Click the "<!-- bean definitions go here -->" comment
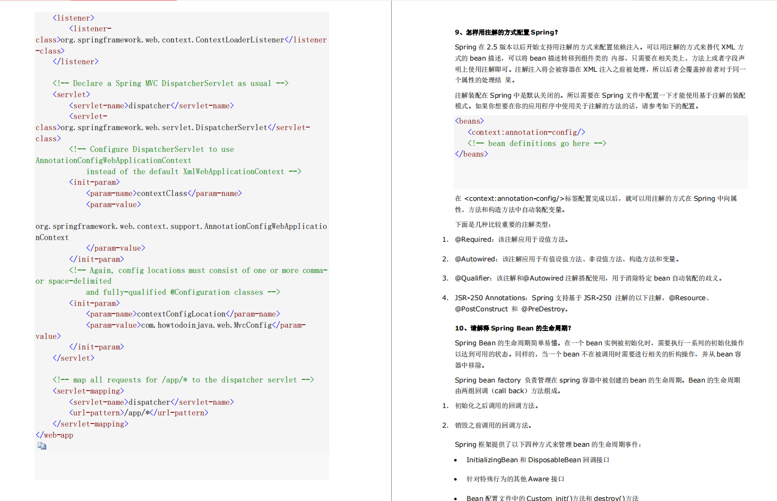Viewport: 777px width, 501px height. 537,143
